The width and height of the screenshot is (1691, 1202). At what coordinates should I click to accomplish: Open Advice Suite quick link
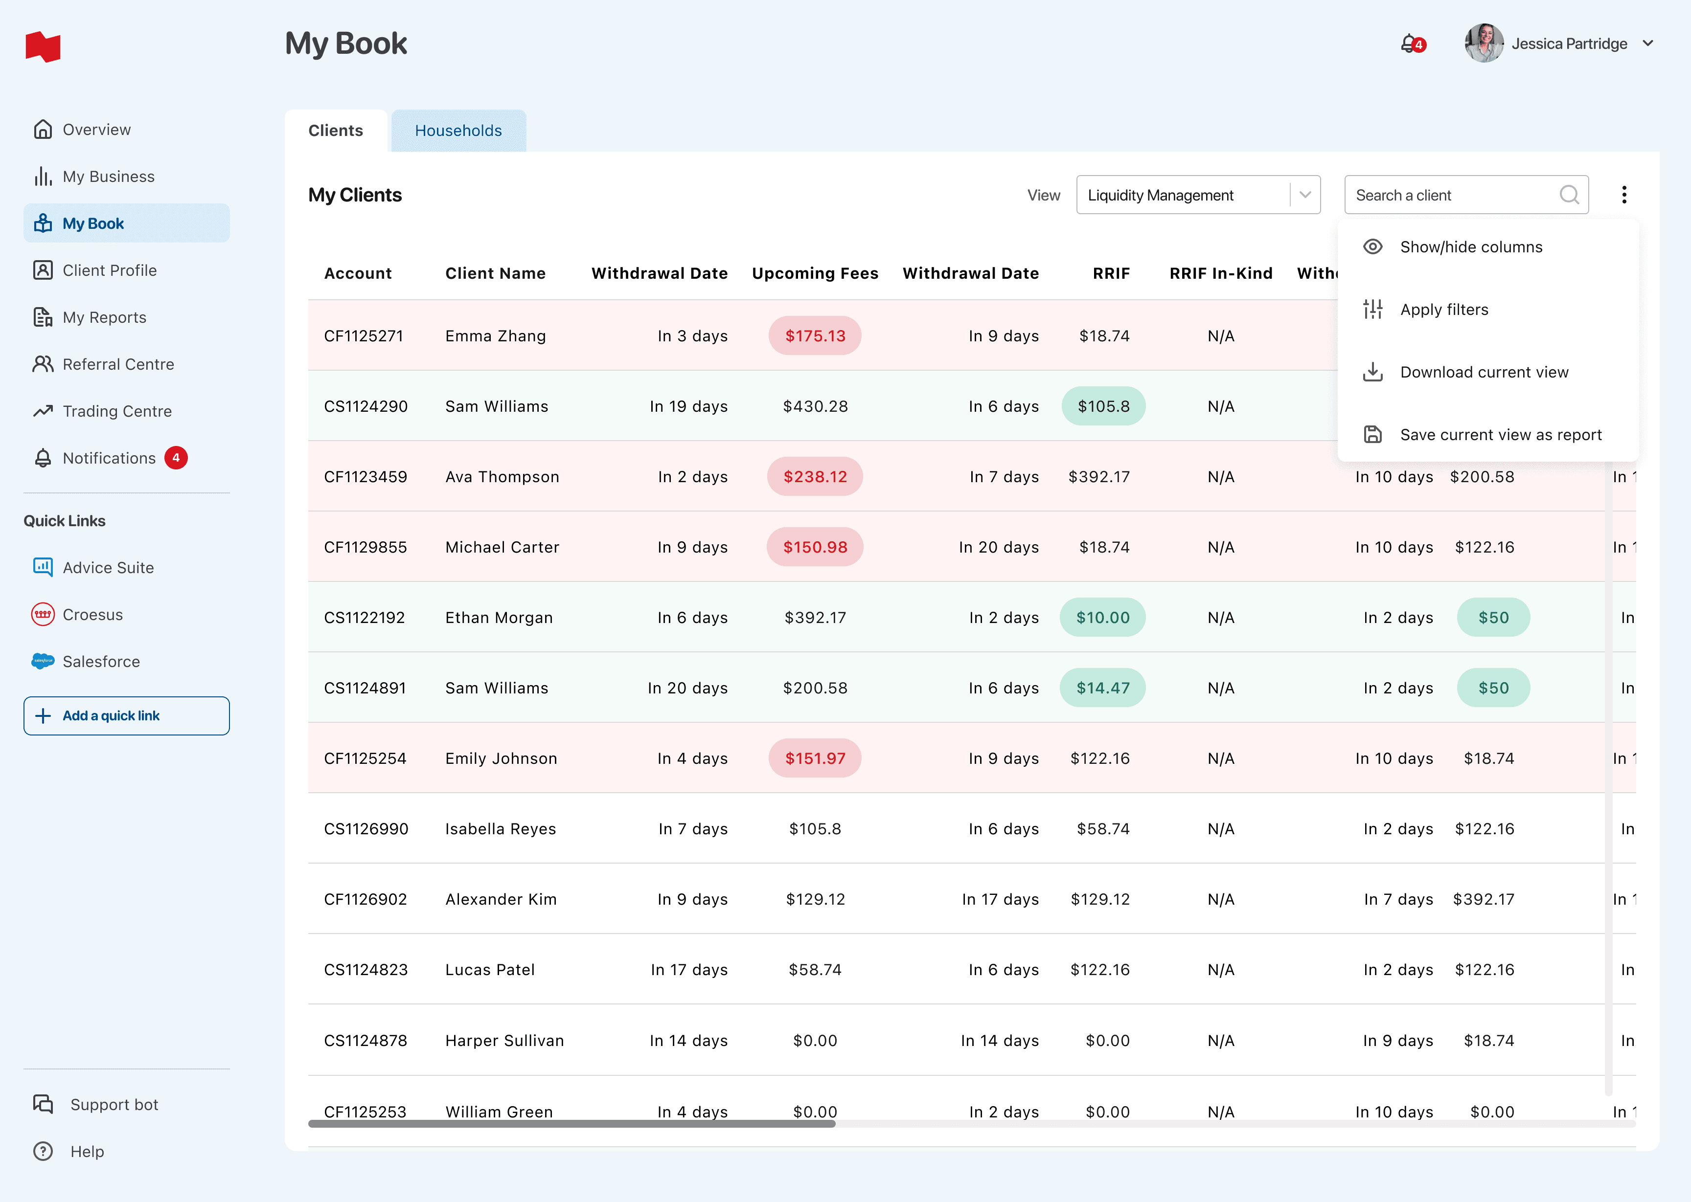click(108, 568)
